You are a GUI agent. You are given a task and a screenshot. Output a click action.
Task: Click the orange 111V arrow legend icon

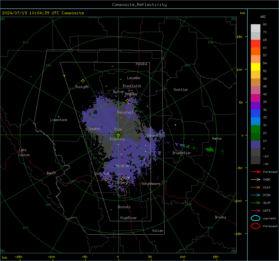tap(255, 187)
